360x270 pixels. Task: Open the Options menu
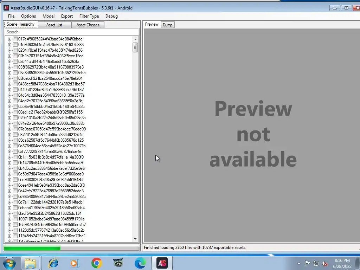coord(28,16)
